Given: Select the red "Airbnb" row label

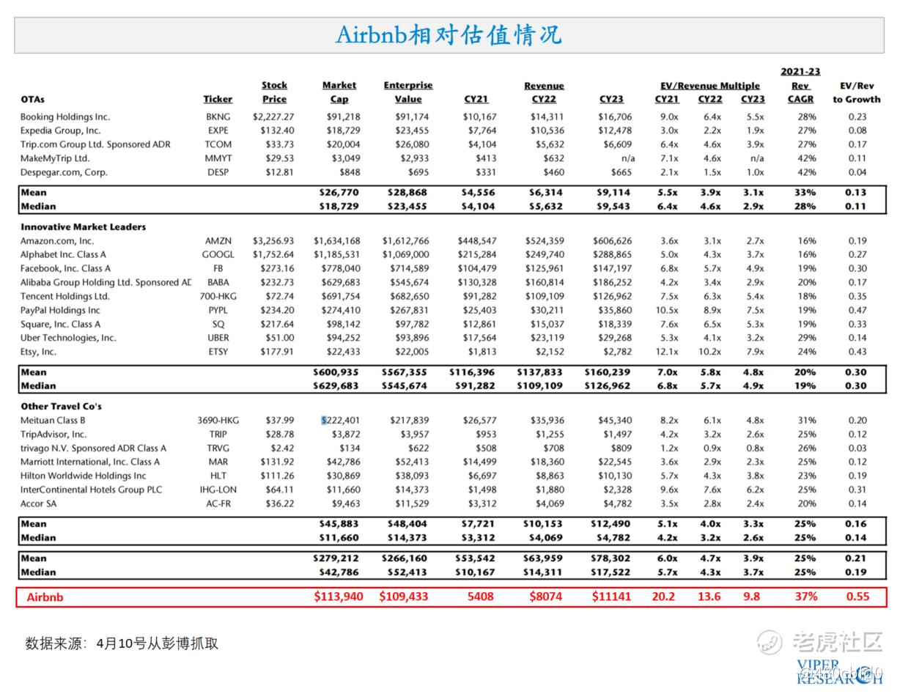Looking at the screenshot, I should [x=45, y=597].
